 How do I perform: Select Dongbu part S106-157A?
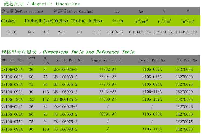[152, 99]
